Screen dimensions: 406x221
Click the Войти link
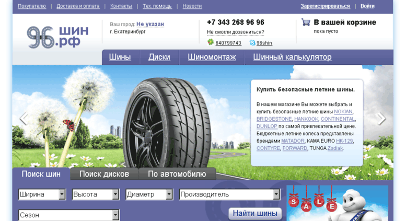pos(367,6)
